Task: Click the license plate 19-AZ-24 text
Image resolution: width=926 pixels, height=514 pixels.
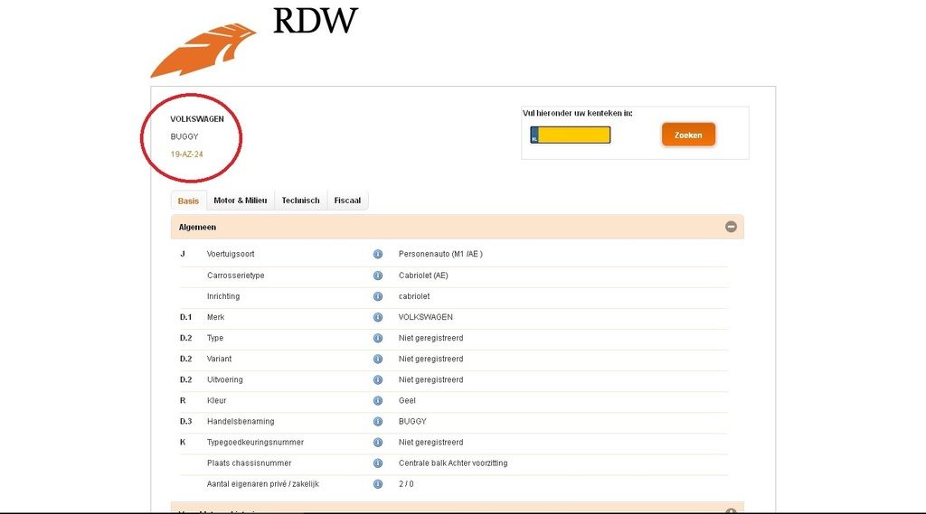Action: pos(186,154)
